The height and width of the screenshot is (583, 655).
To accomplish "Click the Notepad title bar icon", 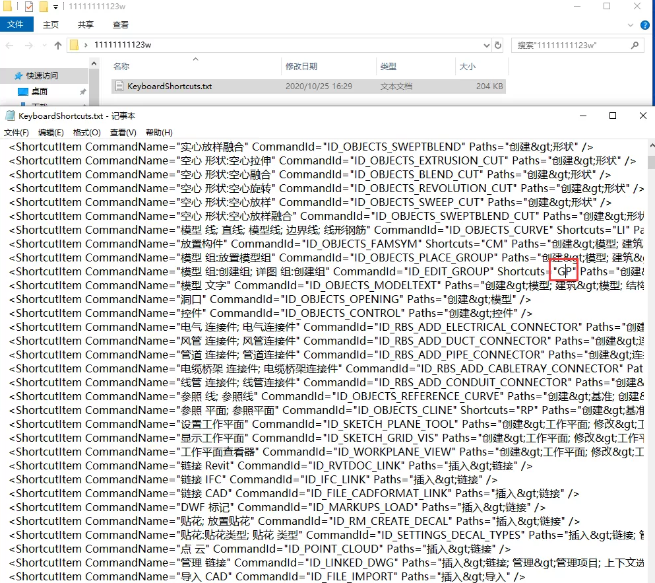I will [10, 116].
